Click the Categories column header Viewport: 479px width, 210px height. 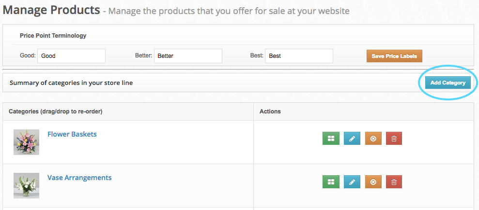coord(56,112)
